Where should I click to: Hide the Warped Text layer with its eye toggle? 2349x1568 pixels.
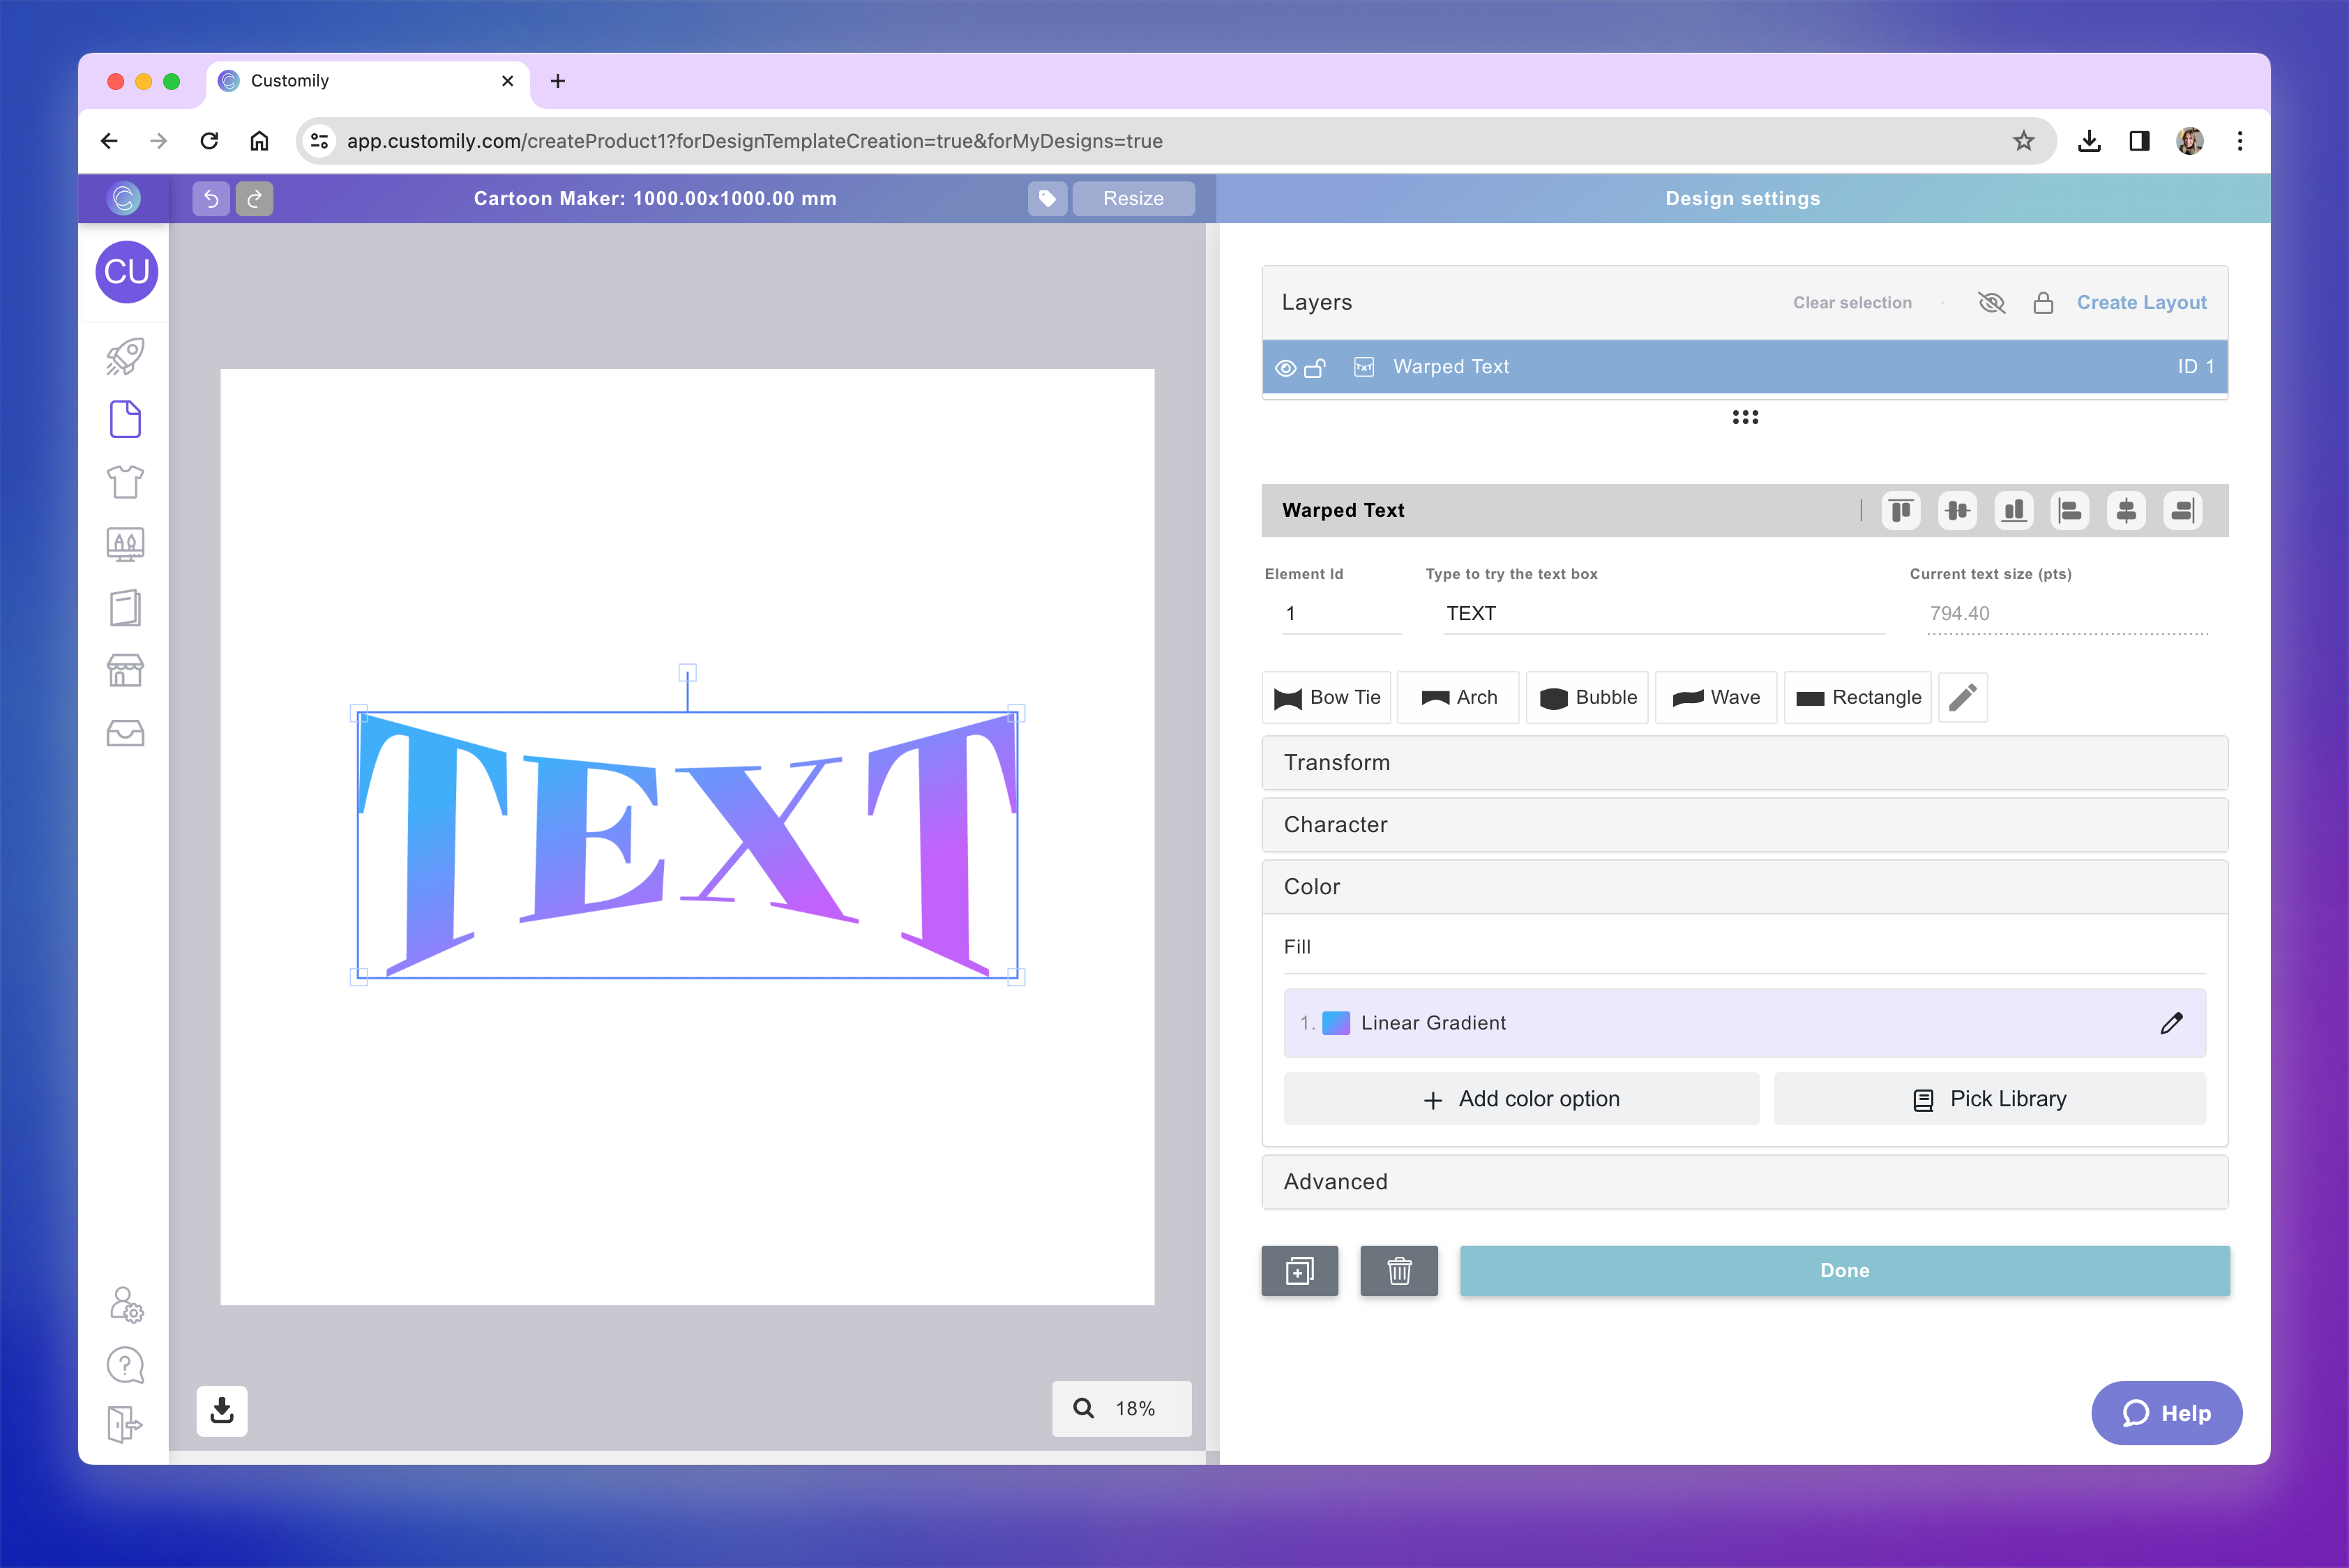point(1285,367)
